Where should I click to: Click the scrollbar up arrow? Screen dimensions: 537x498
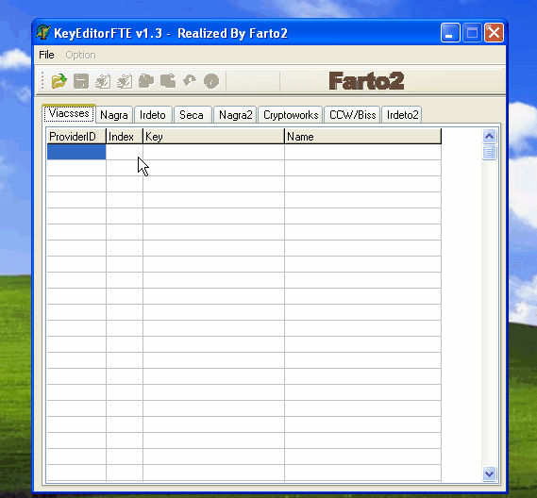click(489, 136)
